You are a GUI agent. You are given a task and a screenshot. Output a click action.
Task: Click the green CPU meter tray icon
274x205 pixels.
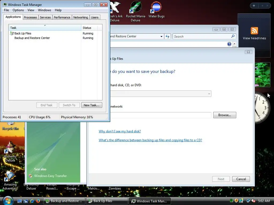231,201
